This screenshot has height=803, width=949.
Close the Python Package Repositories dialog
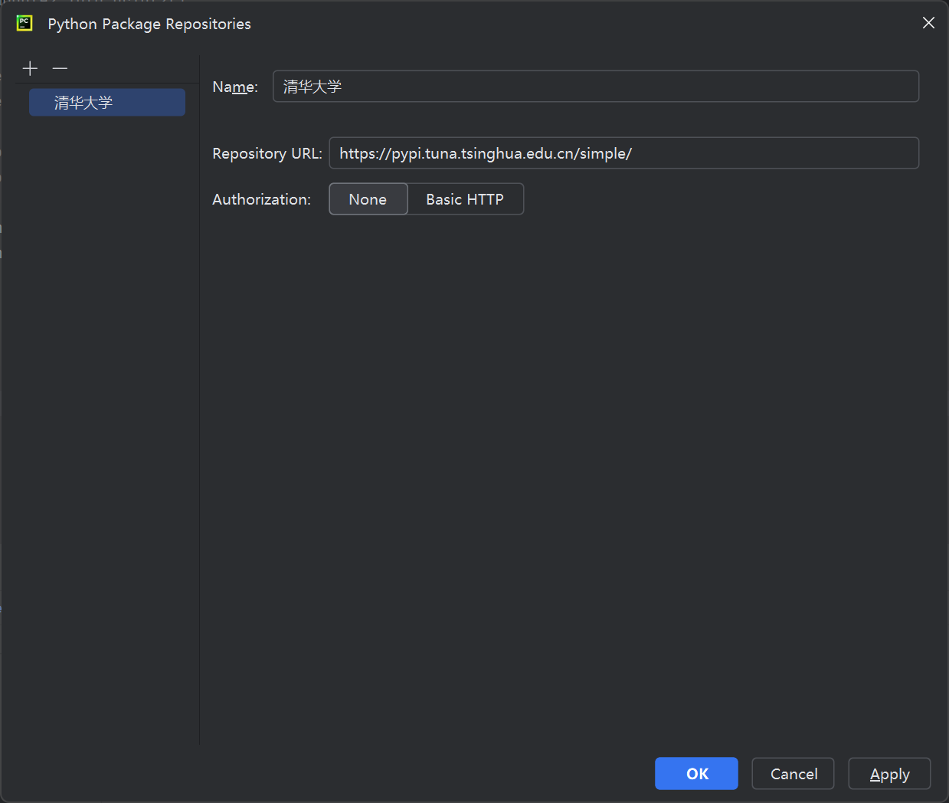tap(928, 23)
